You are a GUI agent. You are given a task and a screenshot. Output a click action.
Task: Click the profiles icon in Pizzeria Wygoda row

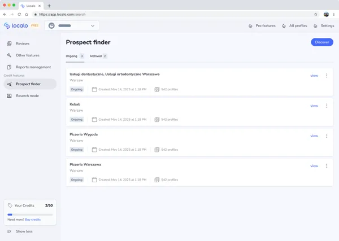157,150
